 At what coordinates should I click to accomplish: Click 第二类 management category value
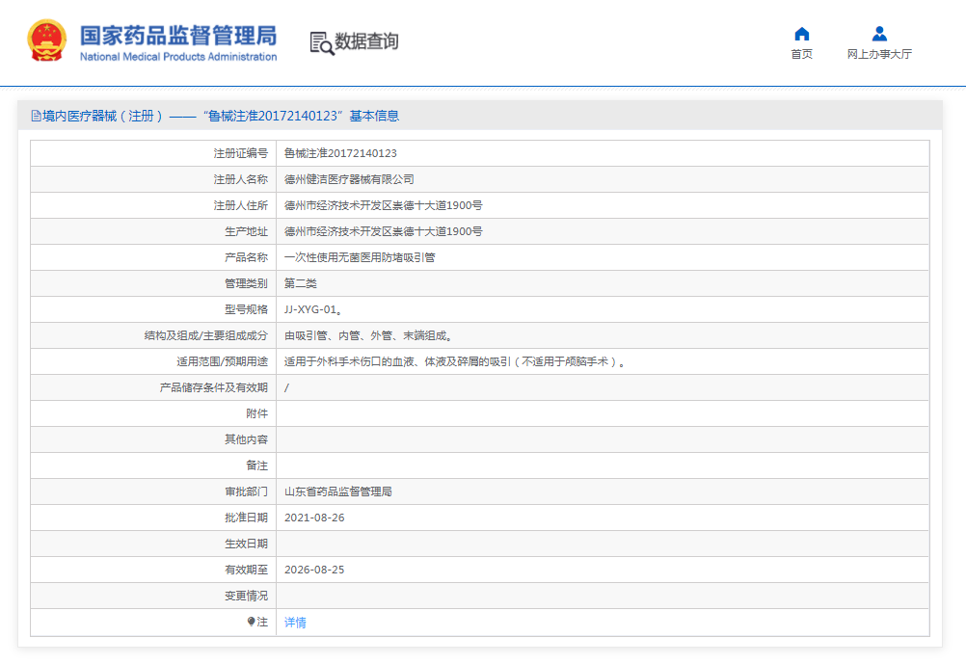tap(301, 283)
